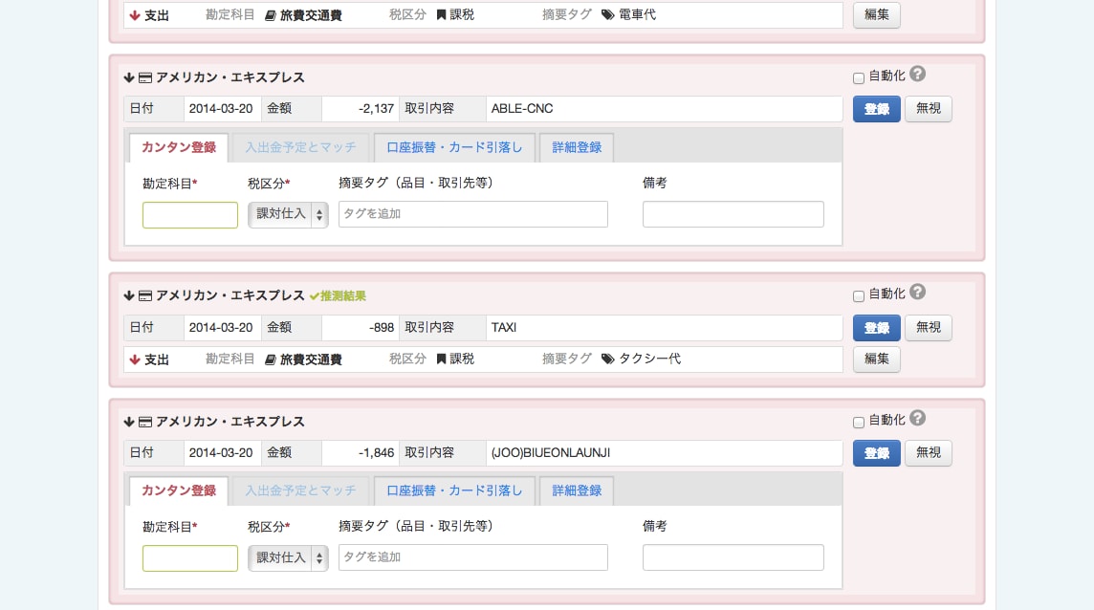Image resolution: width=1094 pixels, height=610 pixels.
Task: Click help icon beside BIUEONLAUNJI automation checkbox
Action: tap(917, 418)
